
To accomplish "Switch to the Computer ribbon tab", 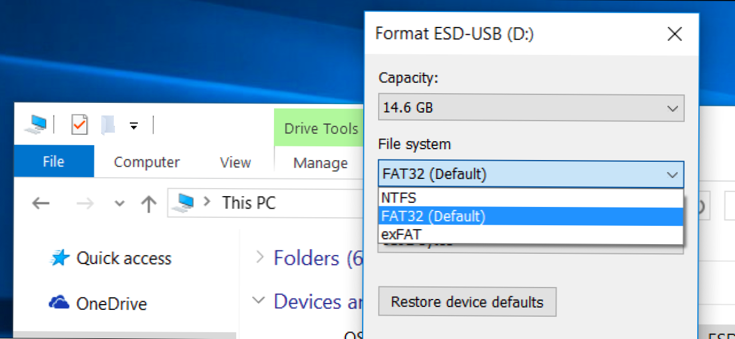I will [x=146, y=162].
